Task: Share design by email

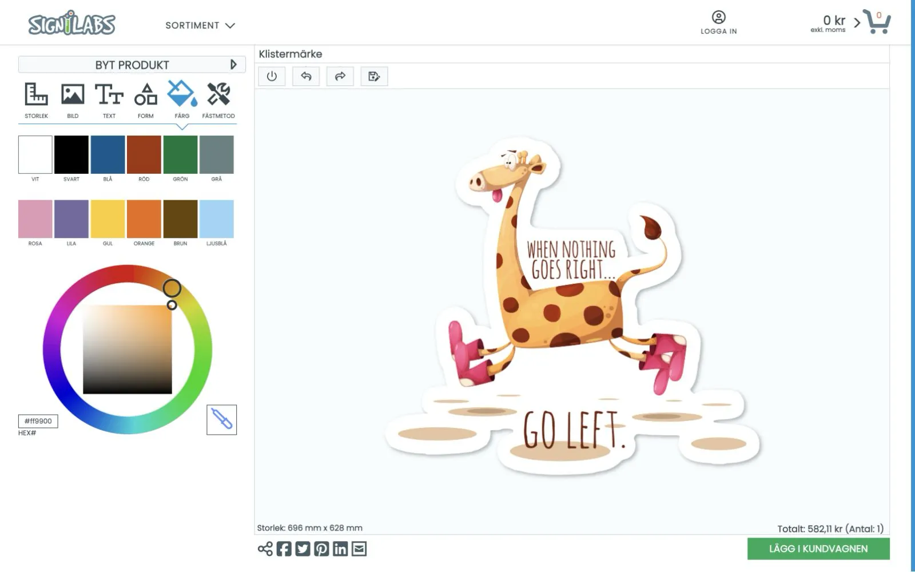Action: (359, 549)
